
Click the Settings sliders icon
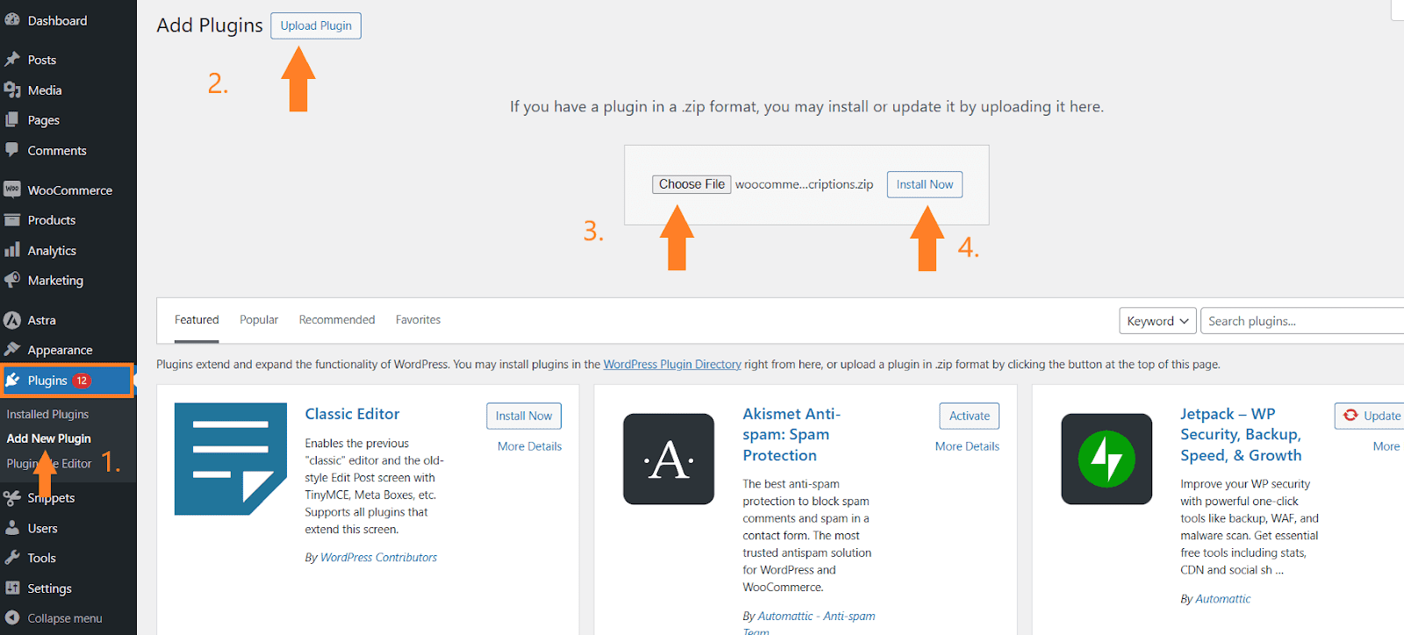[12, 588]
